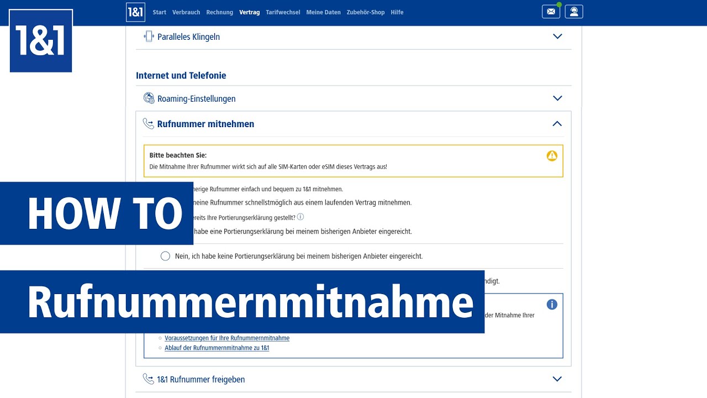This screenshot has height=398, width=707.
Task: Open the Hilfe menu item
Action: point(397,12)
